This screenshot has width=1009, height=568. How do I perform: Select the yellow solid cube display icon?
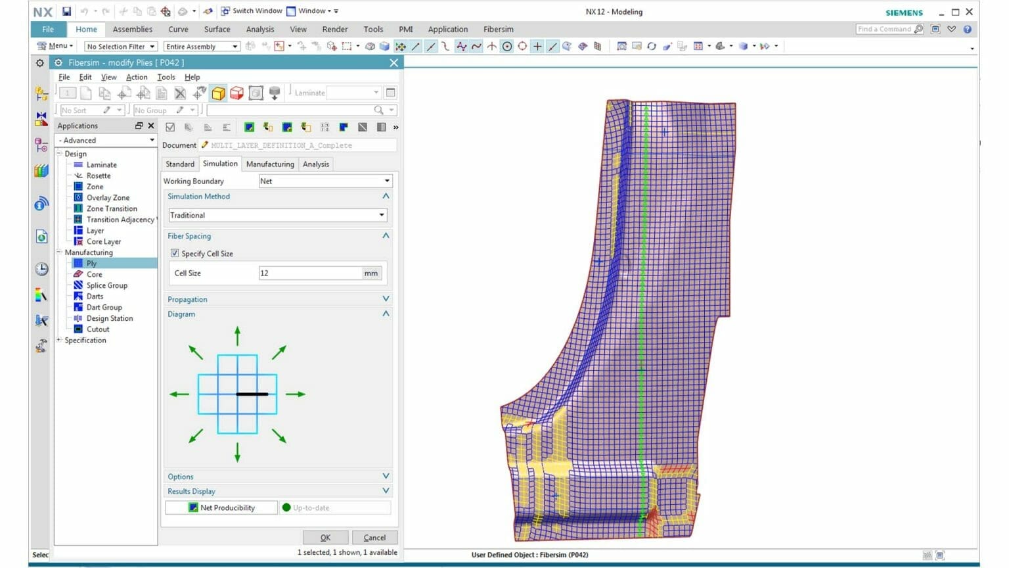[219, 93]
